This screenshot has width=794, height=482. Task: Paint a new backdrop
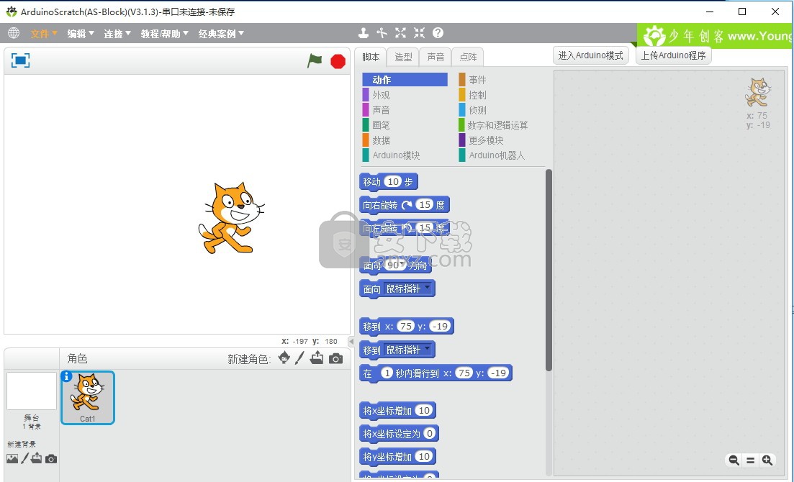(24, 459)
